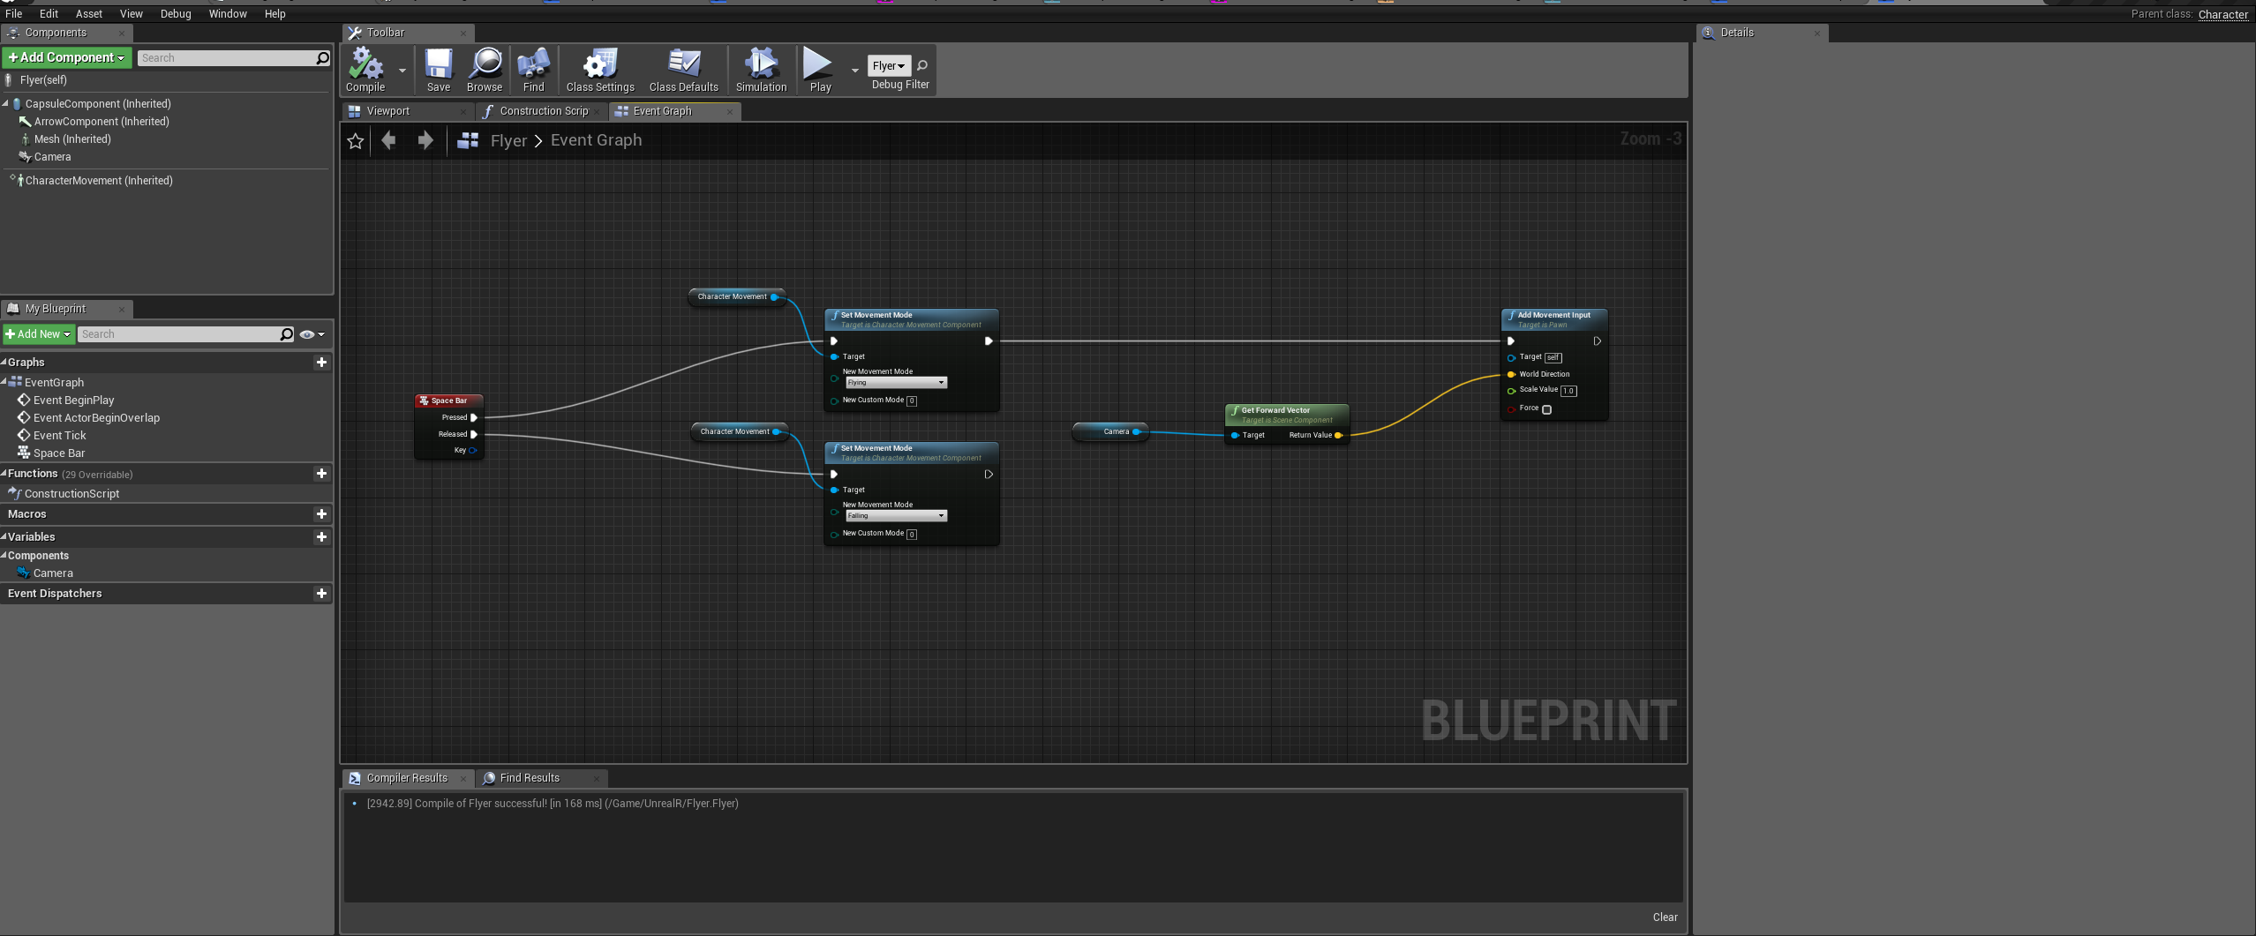Open Browse to locate the asset
Image resolution: width=2256 pixels, height=936 pixels.
(x=484, y=66)
